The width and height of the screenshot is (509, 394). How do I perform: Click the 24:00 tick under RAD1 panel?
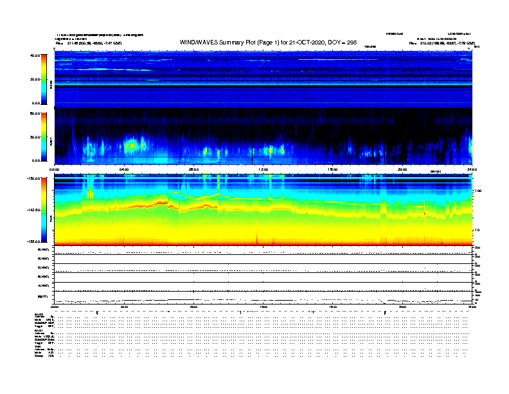(472, 169)
